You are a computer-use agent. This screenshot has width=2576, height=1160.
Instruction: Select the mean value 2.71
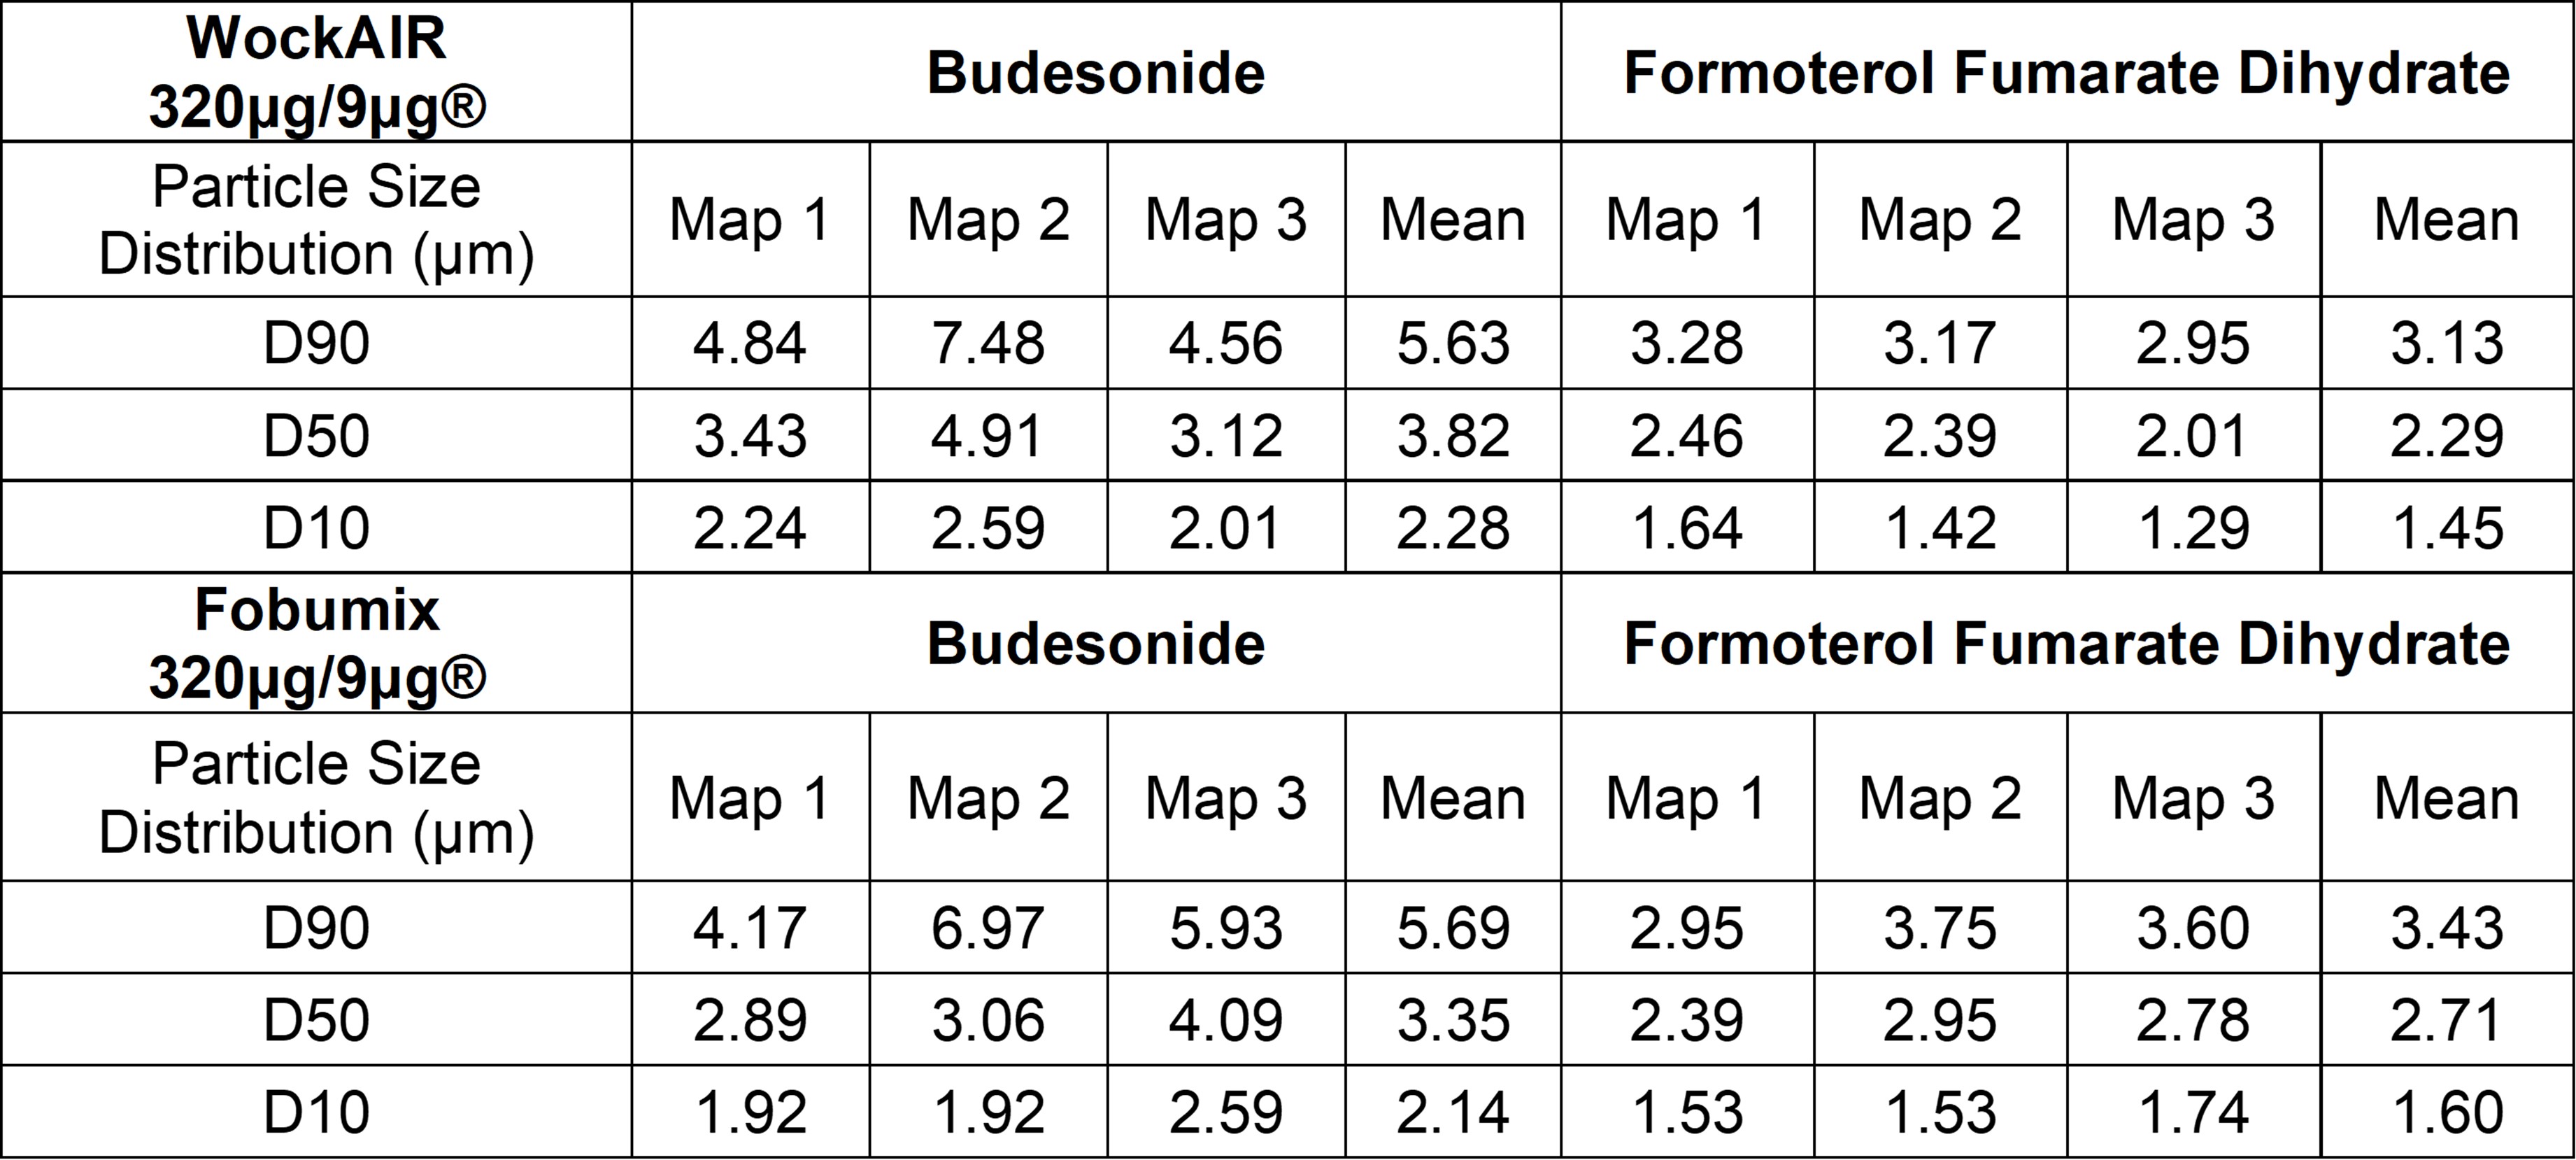point(2447,1020)
